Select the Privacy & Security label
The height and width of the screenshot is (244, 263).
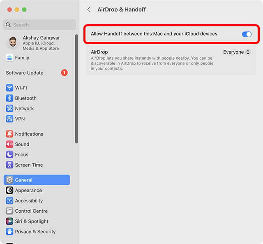click(35, 232)
